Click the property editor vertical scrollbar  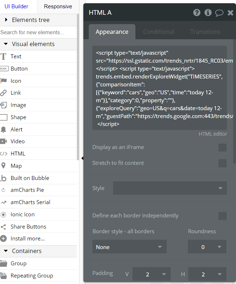point(235,102)
